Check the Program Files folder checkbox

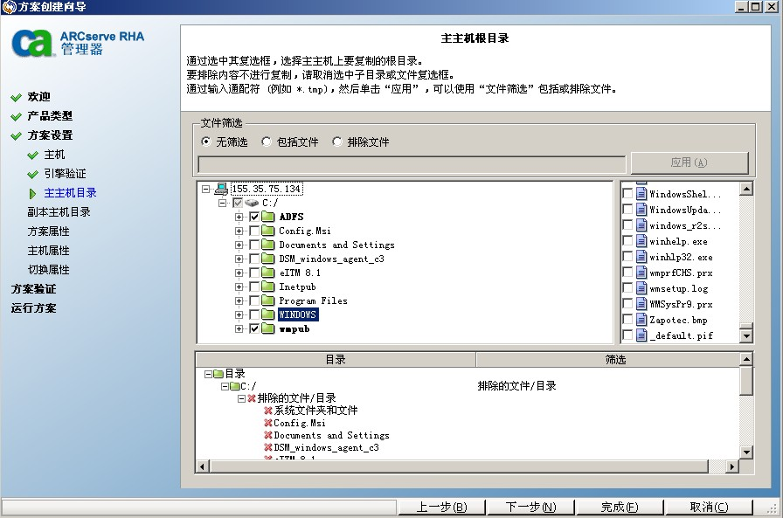click(254, 300)
